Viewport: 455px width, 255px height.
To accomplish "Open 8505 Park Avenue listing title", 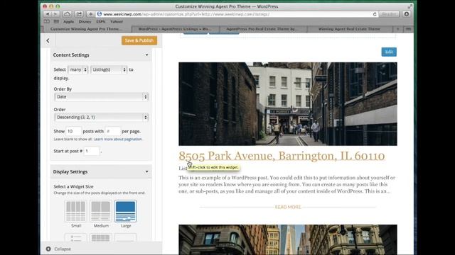I will click(282, 156).
